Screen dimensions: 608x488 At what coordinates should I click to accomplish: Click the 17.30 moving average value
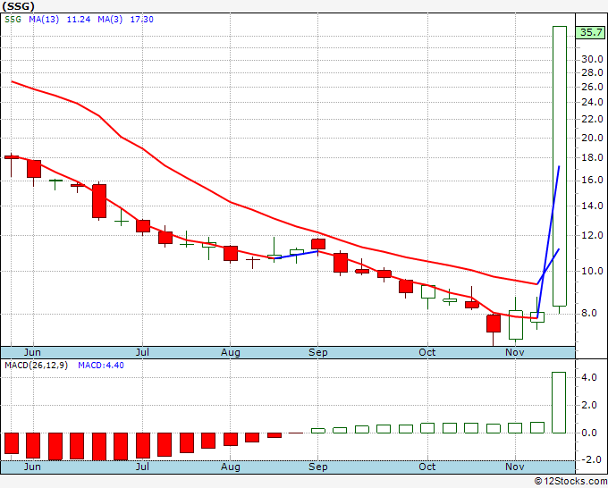(x=142, y=20)
